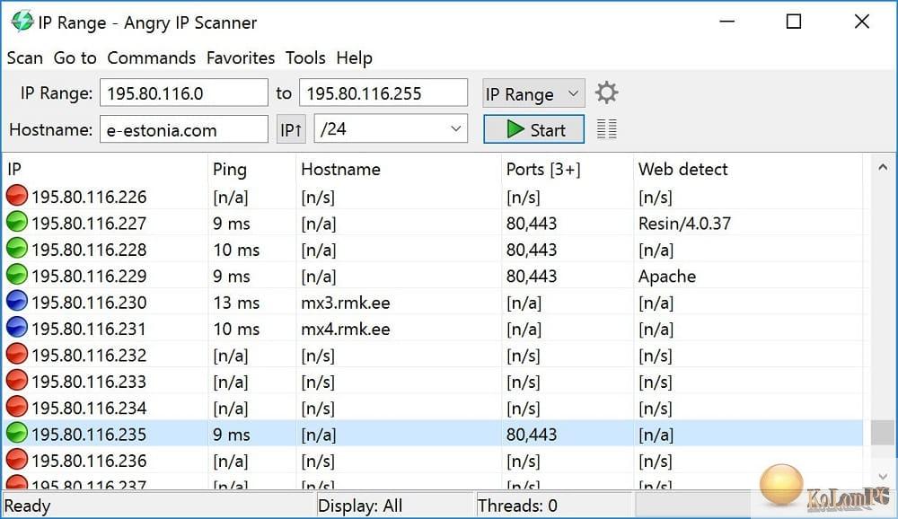
Task: Click the scrollbar down arrow
Action: [882, 477]
